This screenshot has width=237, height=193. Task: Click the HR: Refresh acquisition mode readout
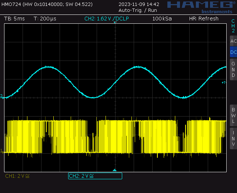(204, 19)
